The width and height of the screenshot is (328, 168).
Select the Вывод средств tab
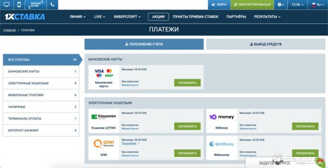[266, 44]
